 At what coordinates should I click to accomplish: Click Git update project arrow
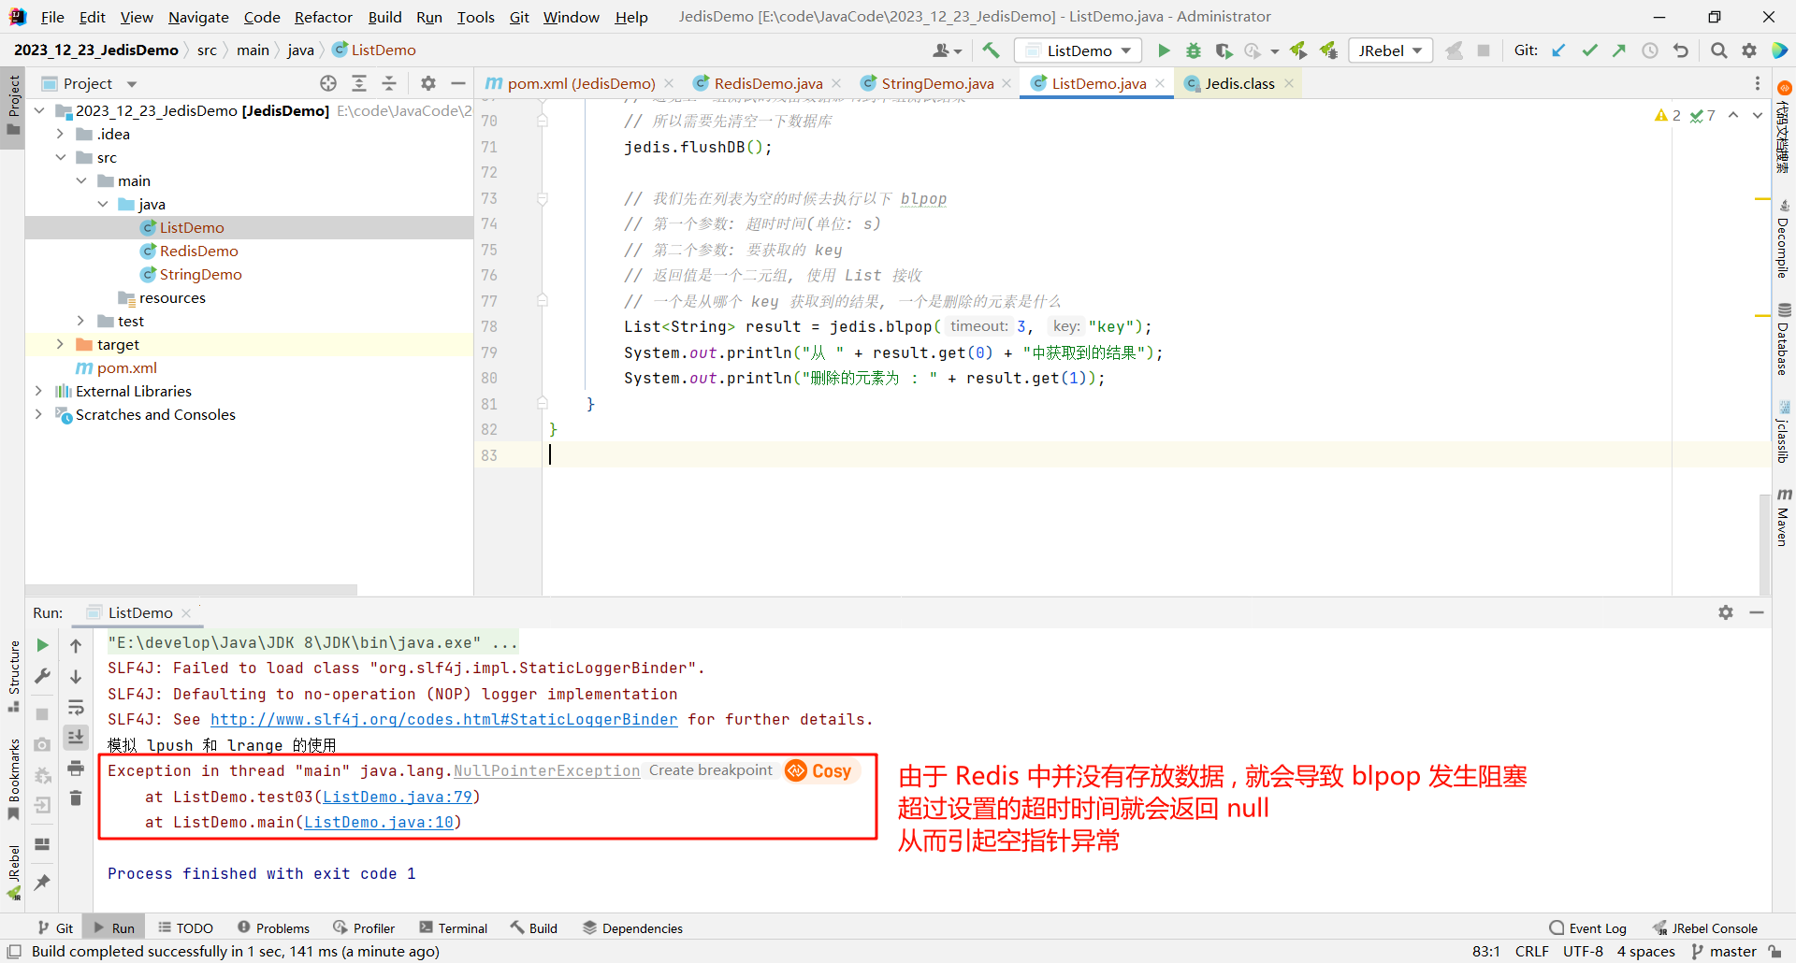[1558, 50]
